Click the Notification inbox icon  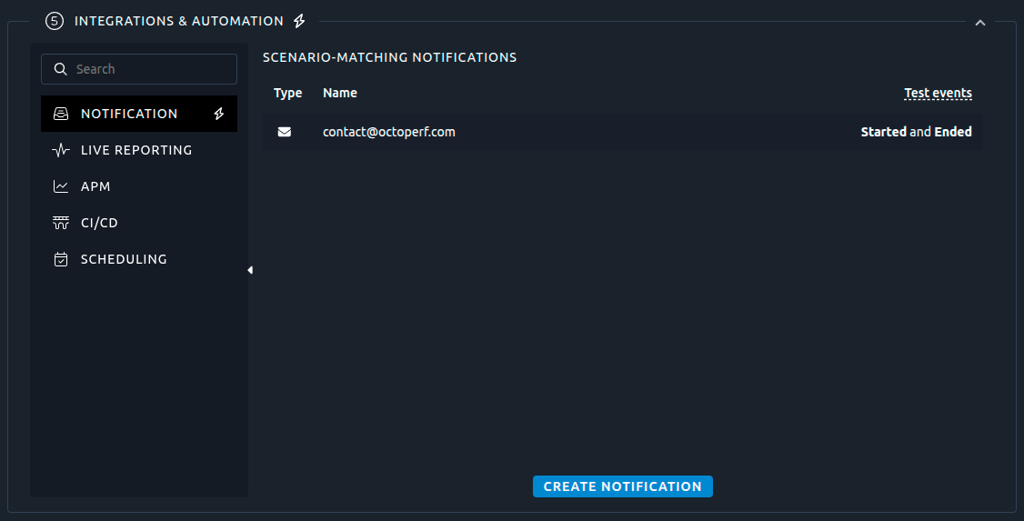61,114
